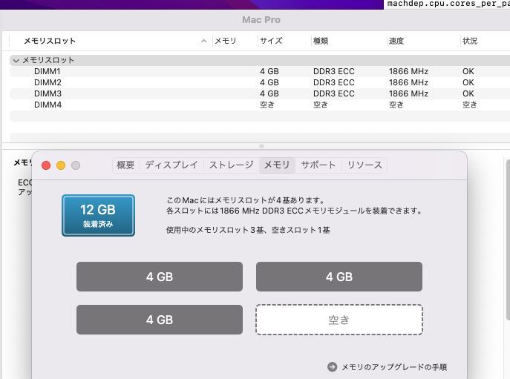Click DIMM2 type DDR3 ECC
Screen dimensions: 510x379
pyautogui.click(x=334, y=82)
